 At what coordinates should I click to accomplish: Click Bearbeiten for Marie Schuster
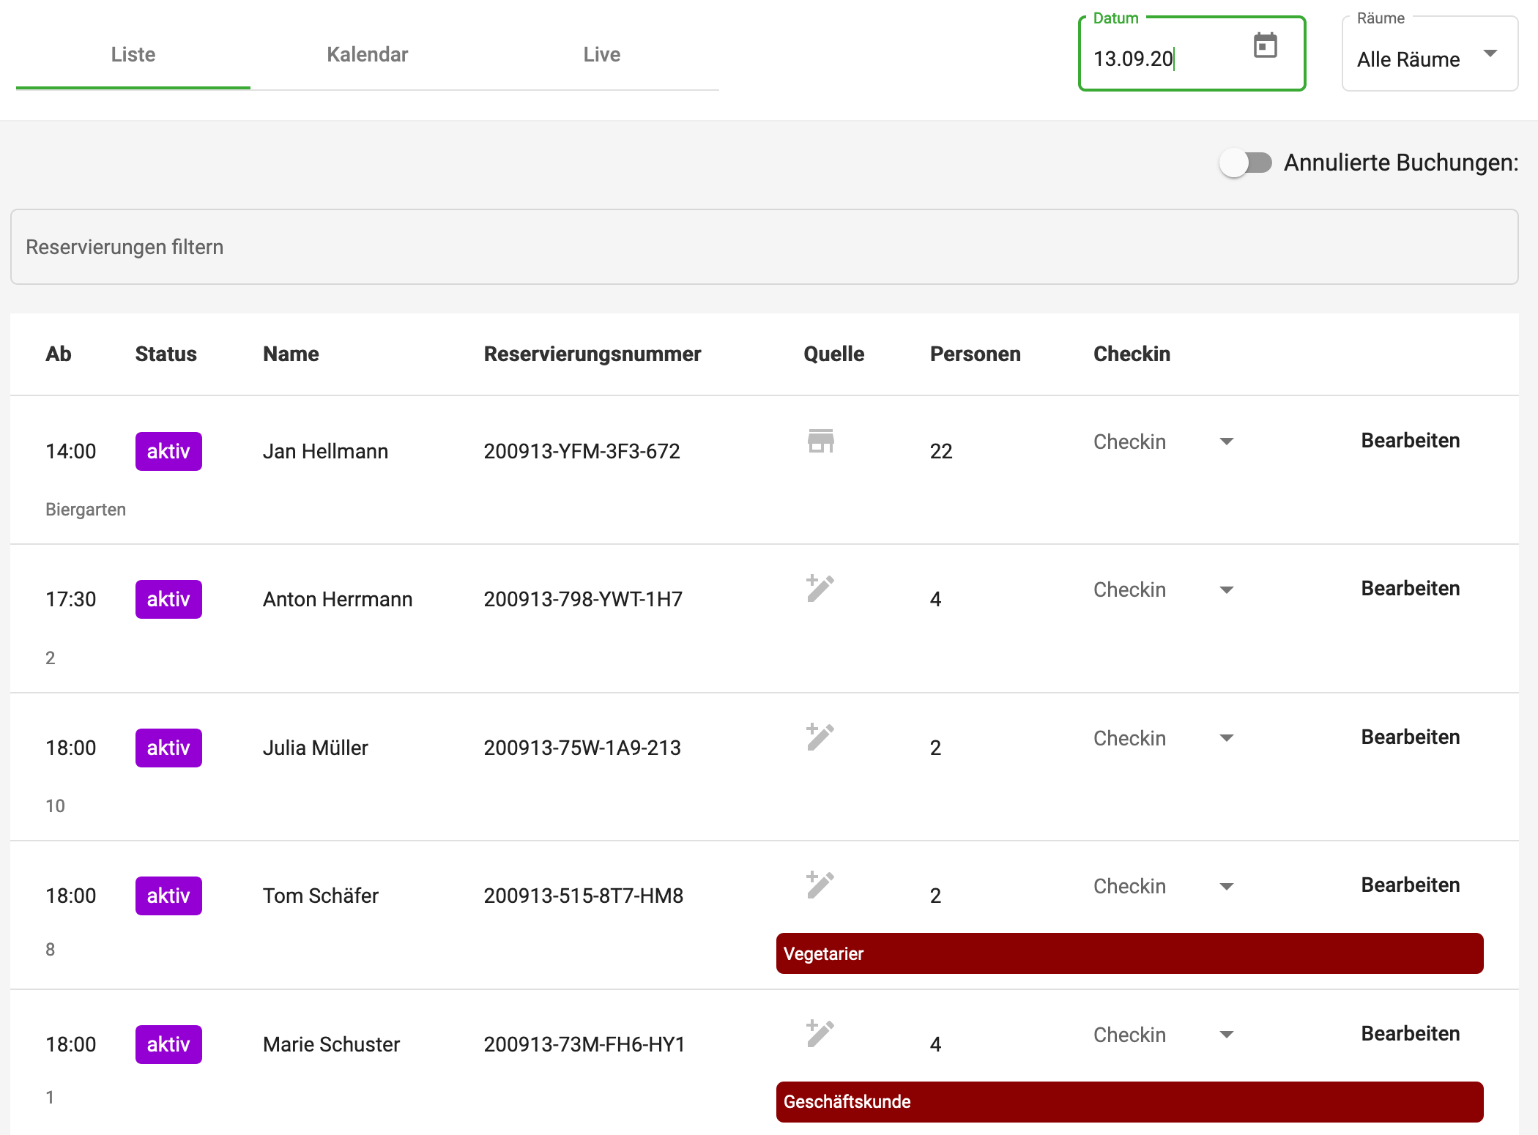coord(1411,1034)
